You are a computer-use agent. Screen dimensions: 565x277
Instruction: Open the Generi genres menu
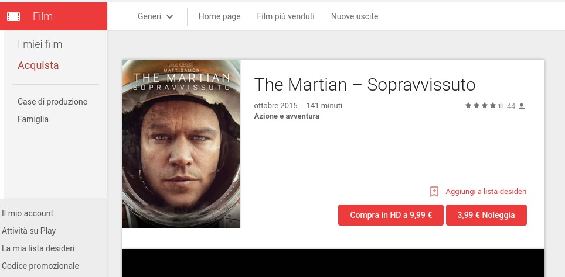tap(155, 16)
